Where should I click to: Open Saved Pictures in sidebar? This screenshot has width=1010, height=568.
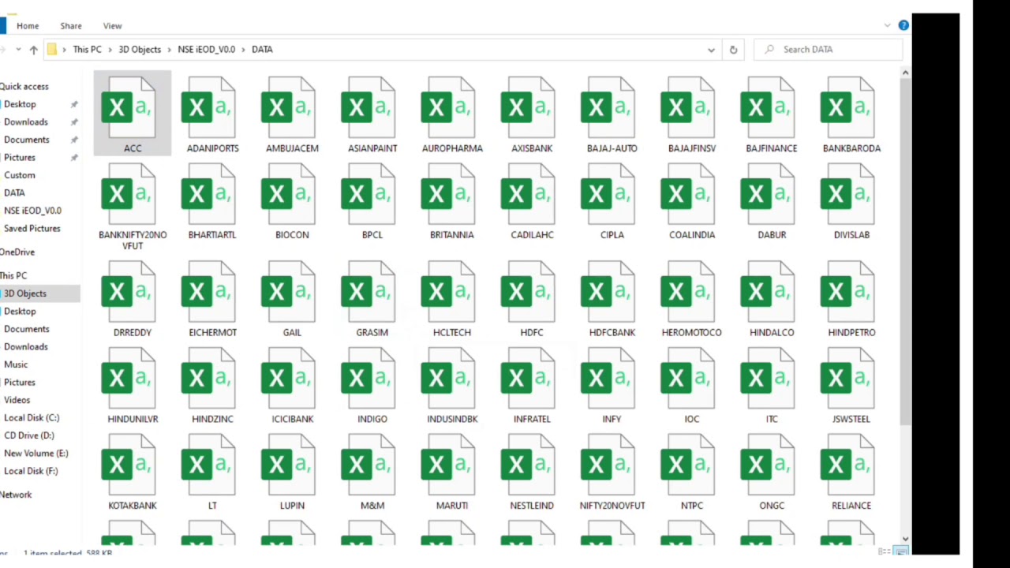(32, 228)
